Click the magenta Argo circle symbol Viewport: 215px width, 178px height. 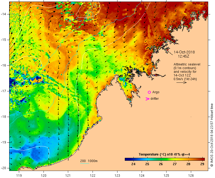(x=149, y=92)
